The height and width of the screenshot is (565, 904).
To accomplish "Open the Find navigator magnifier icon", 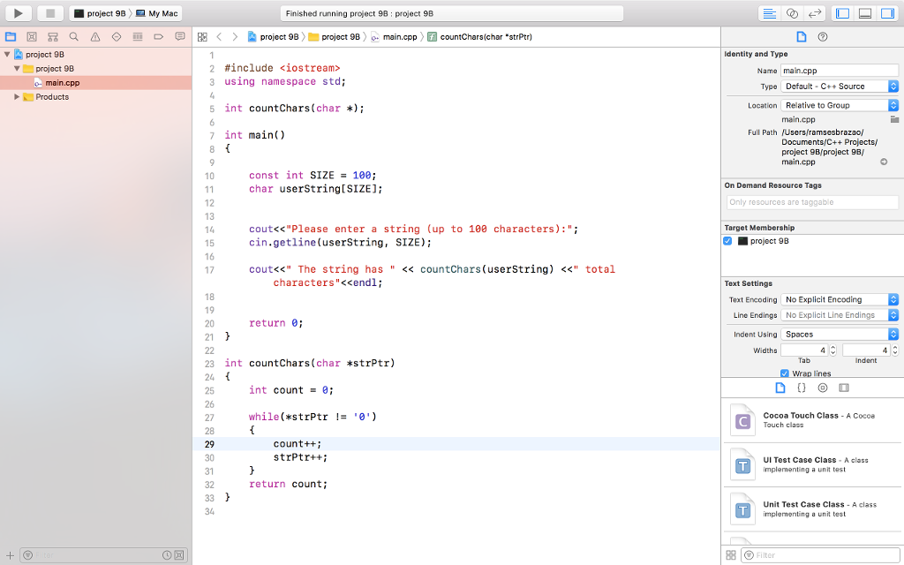I will pyautogui.click(x=73, y=37).
